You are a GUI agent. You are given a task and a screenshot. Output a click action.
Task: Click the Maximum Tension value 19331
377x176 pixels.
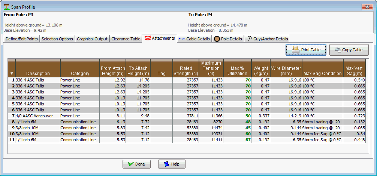coord(211,134)
